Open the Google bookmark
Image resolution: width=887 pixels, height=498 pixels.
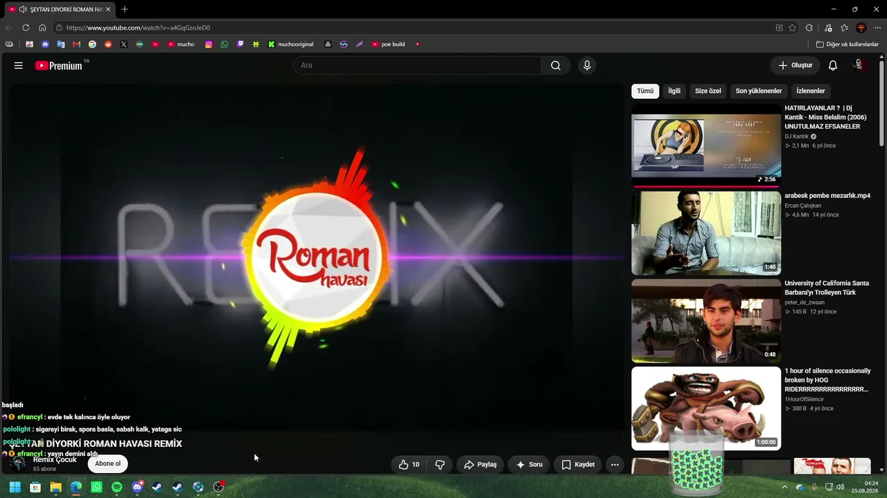(x=92, y=44)
